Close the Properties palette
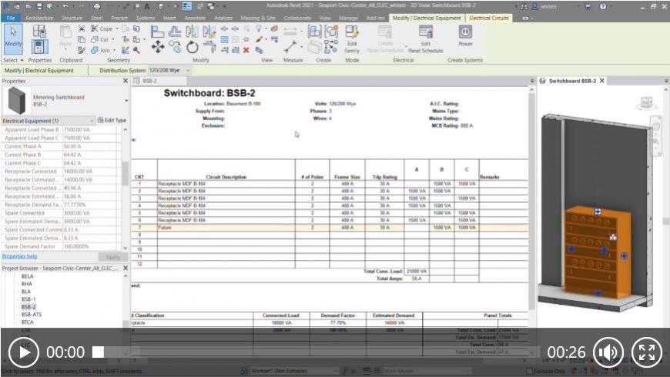 [x=126, y=81]
